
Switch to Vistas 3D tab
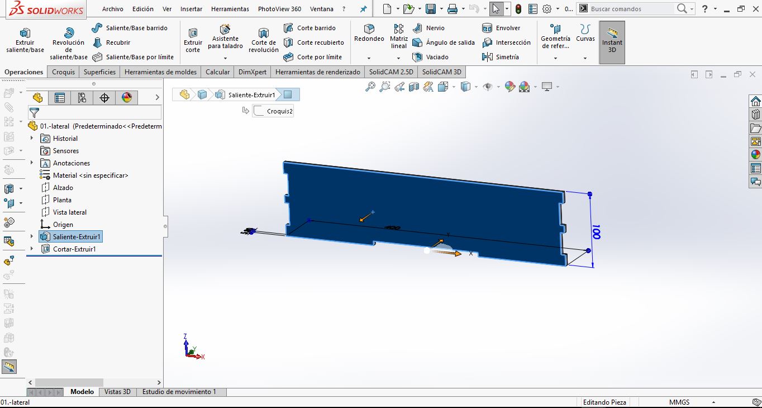click(x=117, y=392)
